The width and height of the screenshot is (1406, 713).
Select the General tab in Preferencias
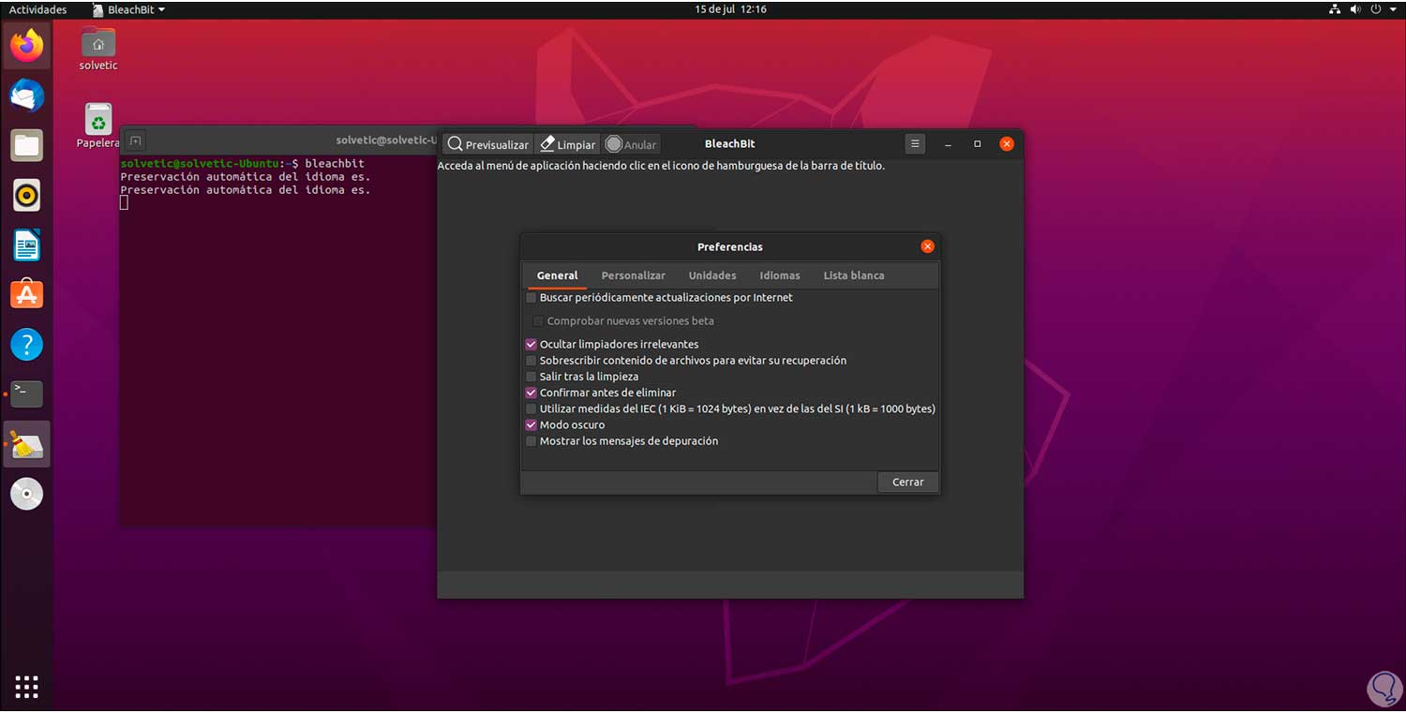(557, 275)
